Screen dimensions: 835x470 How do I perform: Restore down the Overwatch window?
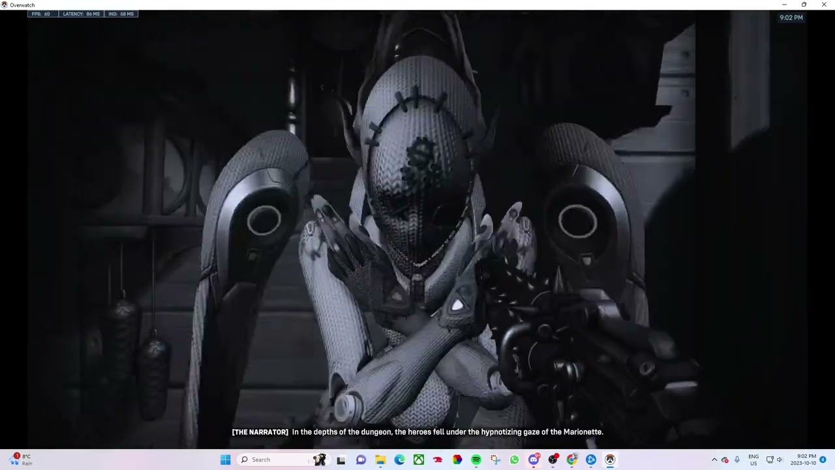804,5
